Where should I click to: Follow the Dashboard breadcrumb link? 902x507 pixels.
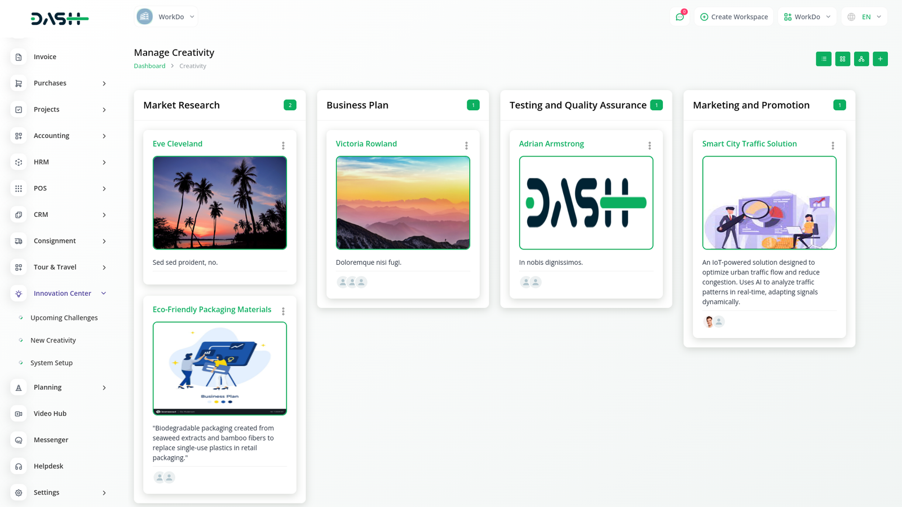coord(149,66)
